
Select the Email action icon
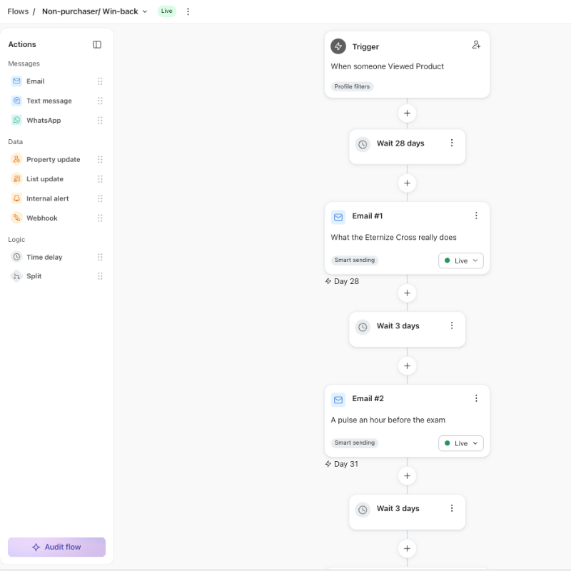[x=16, y=81]
